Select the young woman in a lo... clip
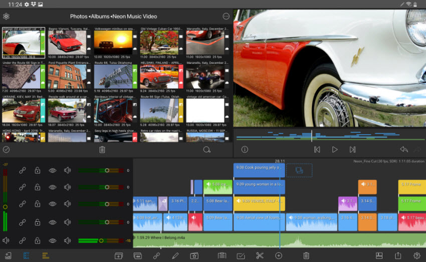This screenshot has height=262, width=426. click(259, 187)
